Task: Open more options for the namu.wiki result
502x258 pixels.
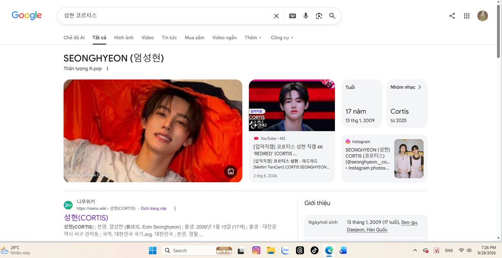Action: pos(175,209)
